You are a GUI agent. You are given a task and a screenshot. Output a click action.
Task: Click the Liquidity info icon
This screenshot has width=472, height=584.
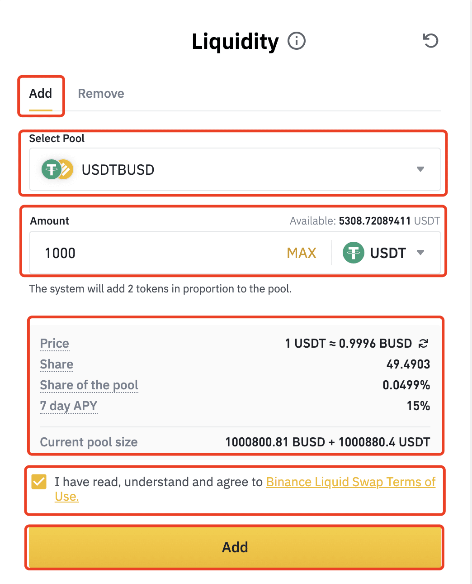pos(297,41)
